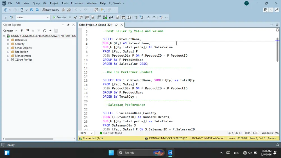The image size is (281, 158).
Task: Display estimated execution plan icon
Action: tap(81, 17)
